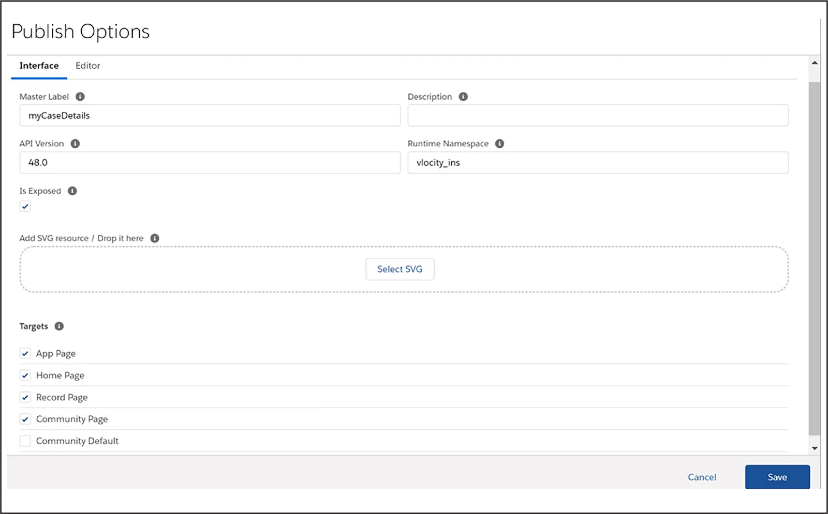Viewport: 828px width, 514px height.
Task: Click the Select SVG button
Action: click(400, 269)
